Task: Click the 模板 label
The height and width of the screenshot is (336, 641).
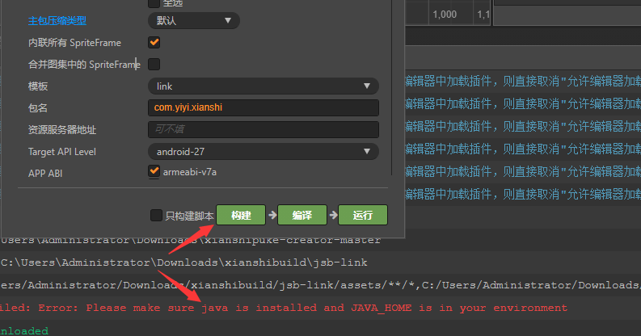Action: tap(38, 86)
